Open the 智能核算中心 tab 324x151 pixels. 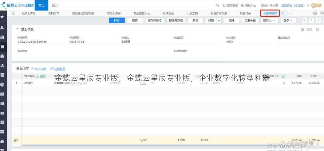click(x=142, y=14)
